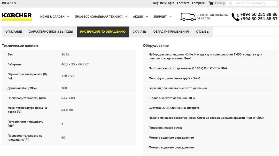279x156 pixels.
Task: Open the Скачать tab
Action: [139, 32]
